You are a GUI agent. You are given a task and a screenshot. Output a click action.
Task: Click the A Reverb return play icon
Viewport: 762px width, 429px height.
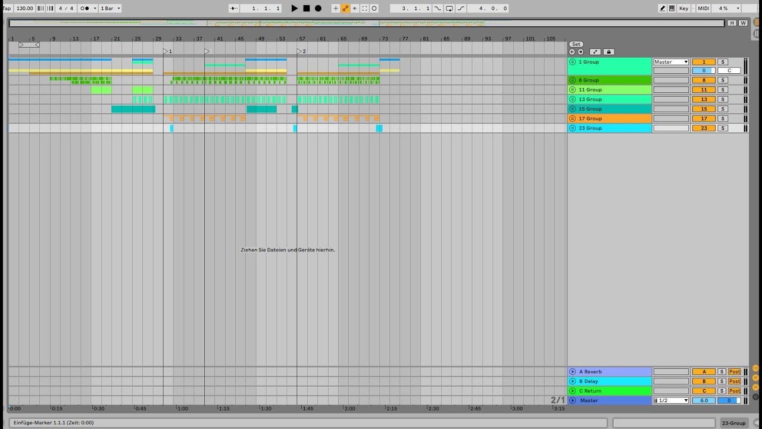[x=573, y=372]
